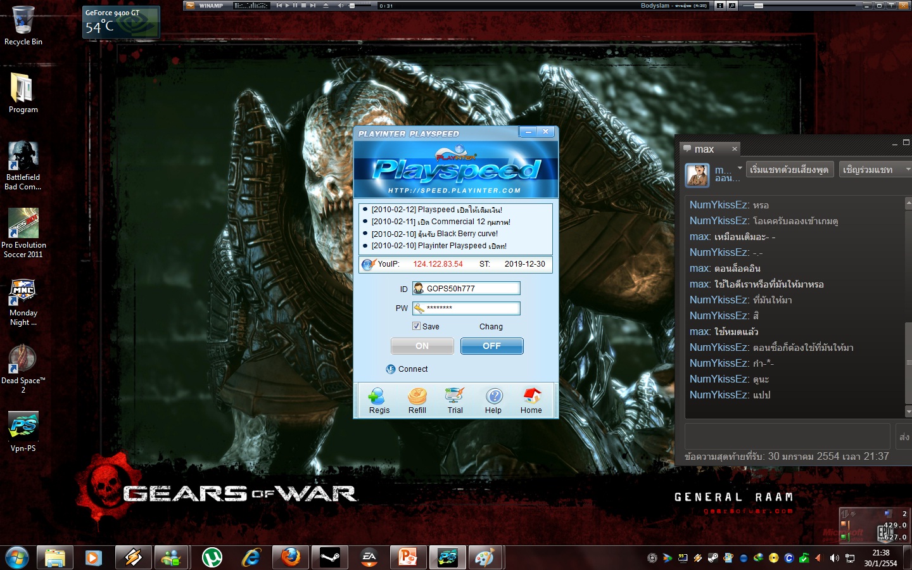Open the Playspeed banner website link

(x=454, y=190)
